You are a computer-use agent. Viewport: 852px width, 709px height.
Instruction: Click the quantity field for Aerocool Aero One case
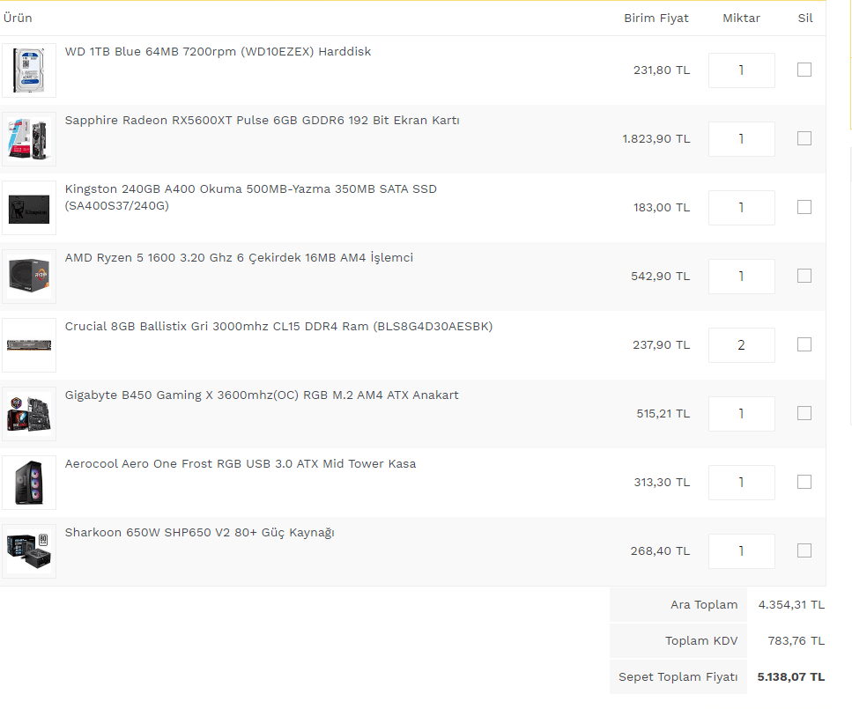(741, 483)
